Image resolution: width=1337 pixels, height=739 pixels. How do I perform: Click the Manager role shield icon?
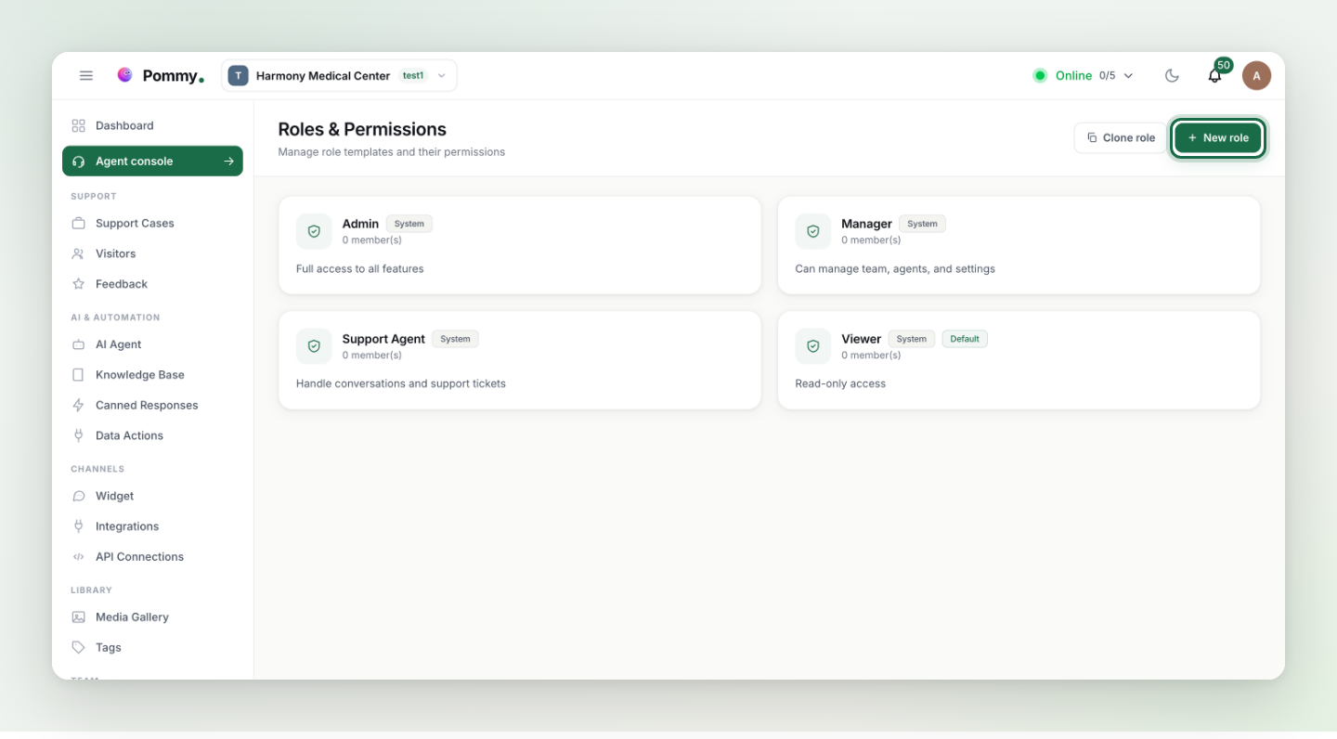(813, 231)
